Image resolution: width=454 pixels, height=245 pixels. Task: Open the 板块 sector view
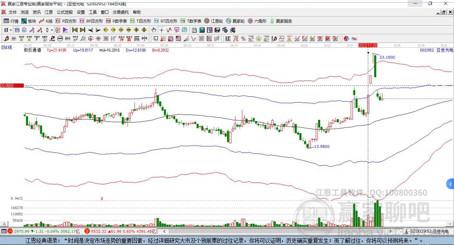28,21
